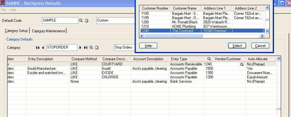Image resolution: width=291 pixels, height=117 pixels.
Task: Open the Help menu
Action: (x=13, y=10)
